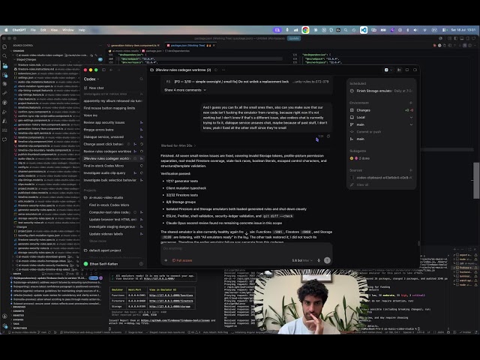Add an environment with the plus icon
The height and width of the screenshot is (360, 480).
pyautogui.click(x=411, y=103)
